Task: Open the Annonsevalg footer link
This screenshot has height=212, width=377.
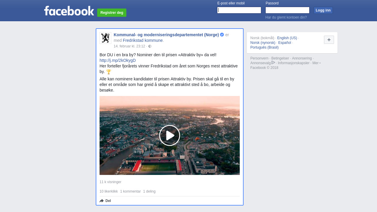Action: click(x=260, y=63)
